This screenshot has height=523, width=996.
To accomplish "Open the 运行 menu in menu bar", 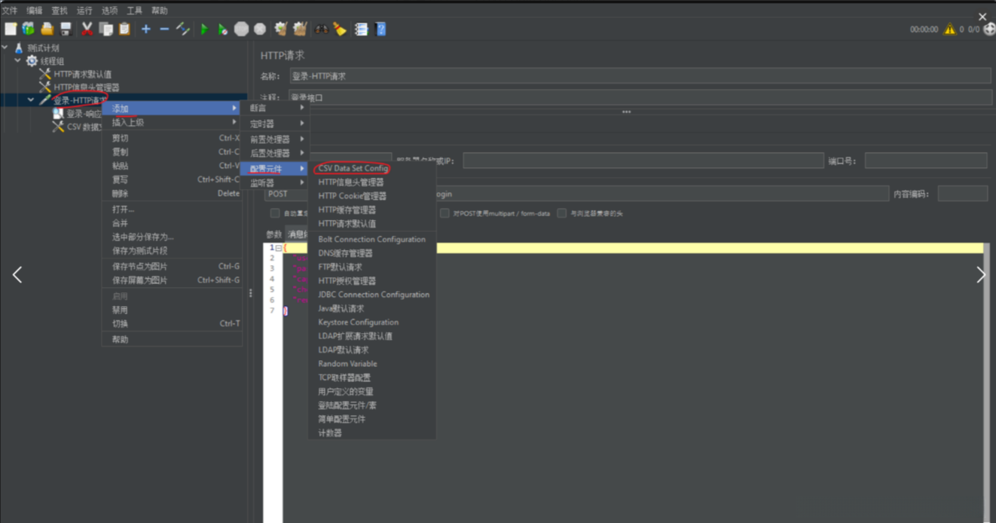I will pyautogui.click(x=84, y=11).
